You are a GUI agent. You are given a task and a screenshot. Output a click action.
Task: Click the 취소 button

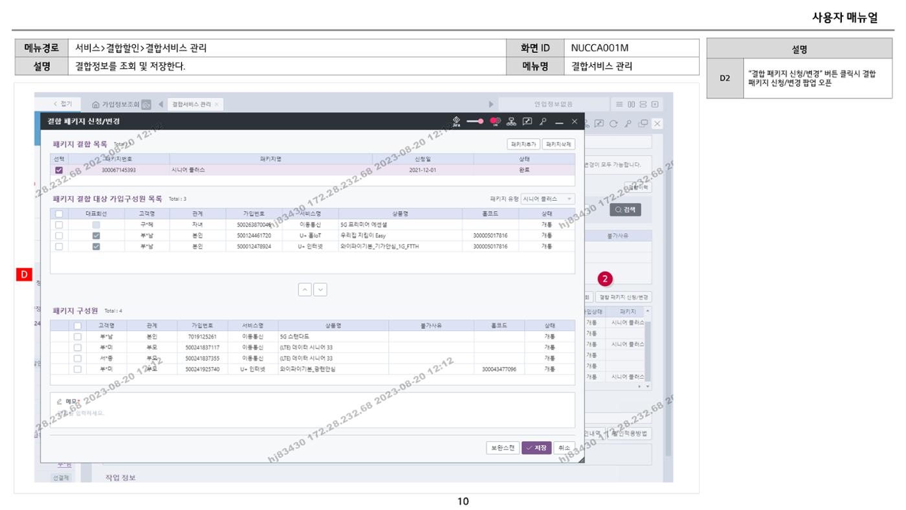564,448
